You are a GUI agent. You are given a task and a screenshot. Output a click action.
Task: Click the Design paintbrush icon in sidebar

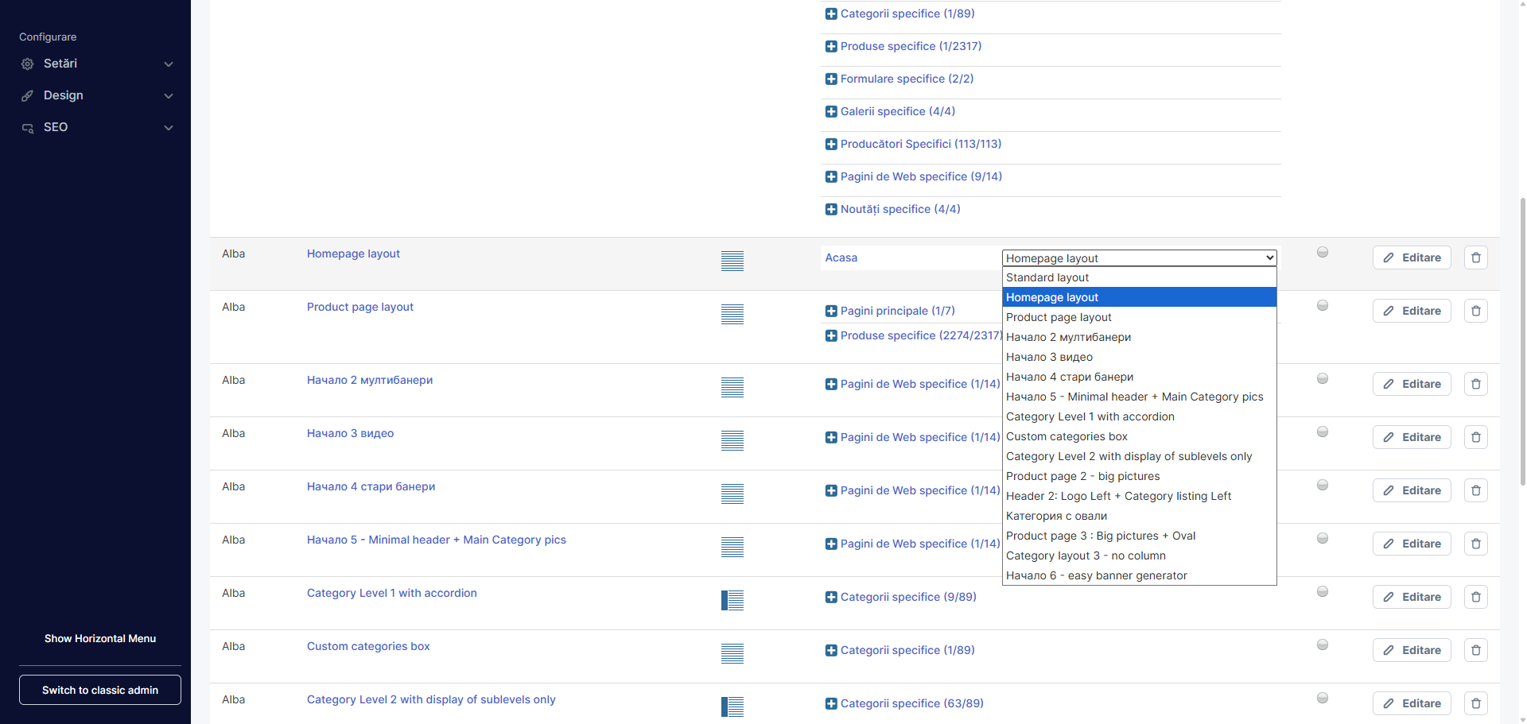pyautogui.click(x=28, y=95)
